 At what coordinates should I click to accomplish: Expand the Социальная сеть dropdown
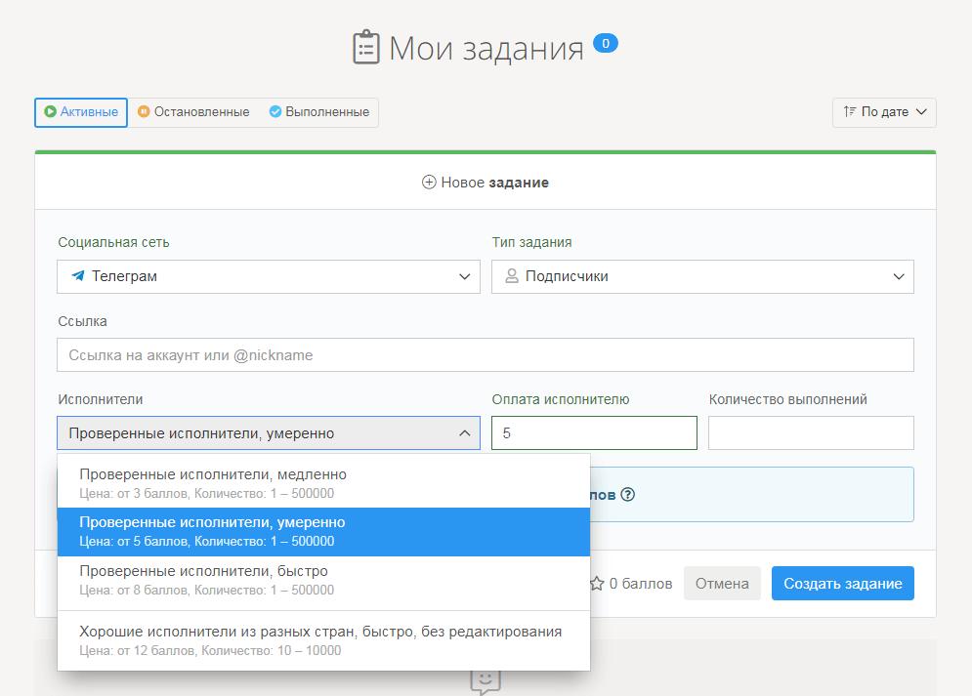pyautogui.click(x=269, y=276)
